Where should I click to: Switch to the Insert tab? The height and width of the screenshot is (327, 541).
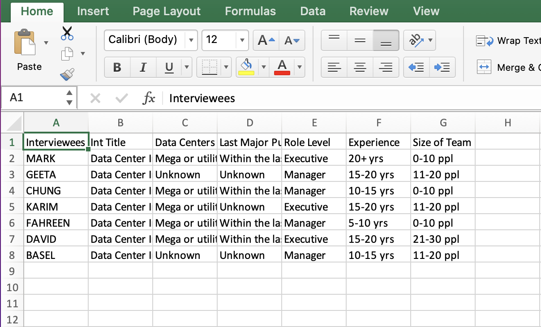pos(93,11)
